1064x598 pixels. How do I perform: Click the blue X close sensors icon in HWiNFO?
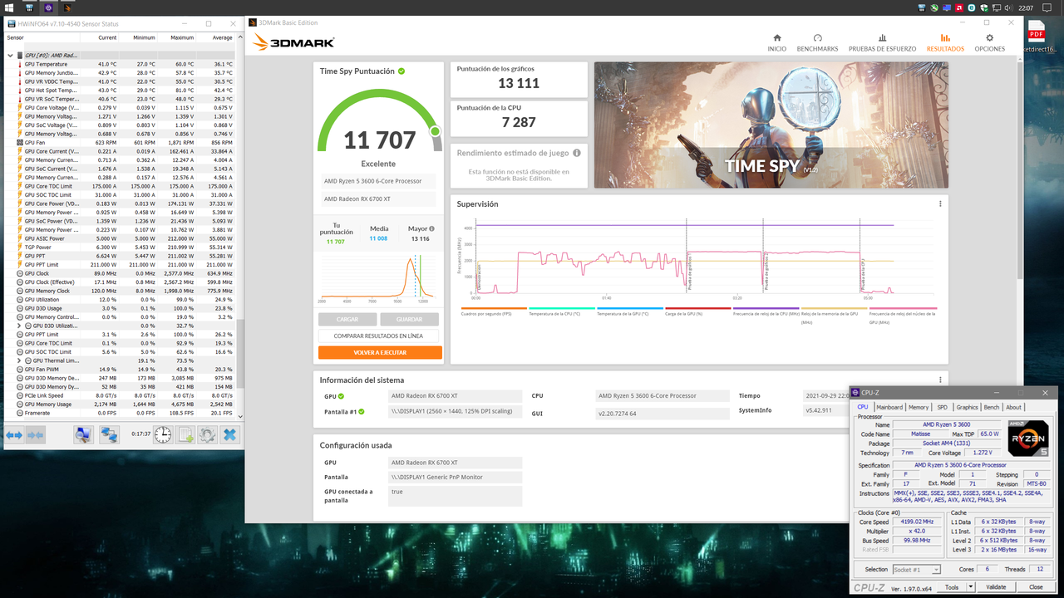(229, 434)
